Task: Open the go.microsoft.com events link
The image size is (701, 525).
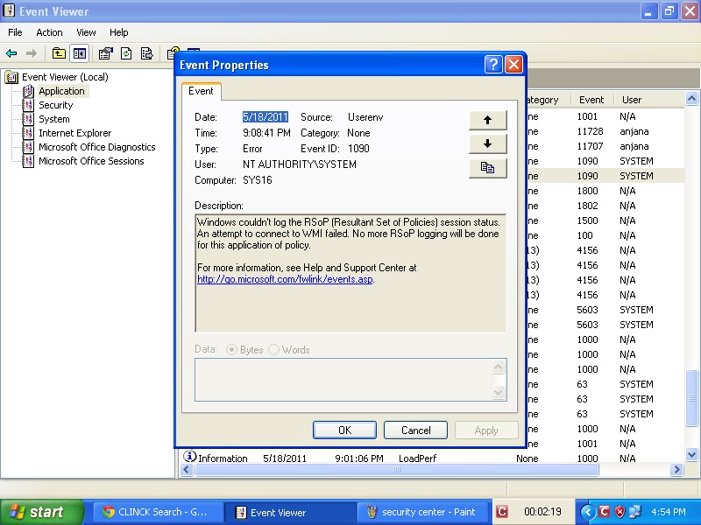Action: (x=285, y=279)
